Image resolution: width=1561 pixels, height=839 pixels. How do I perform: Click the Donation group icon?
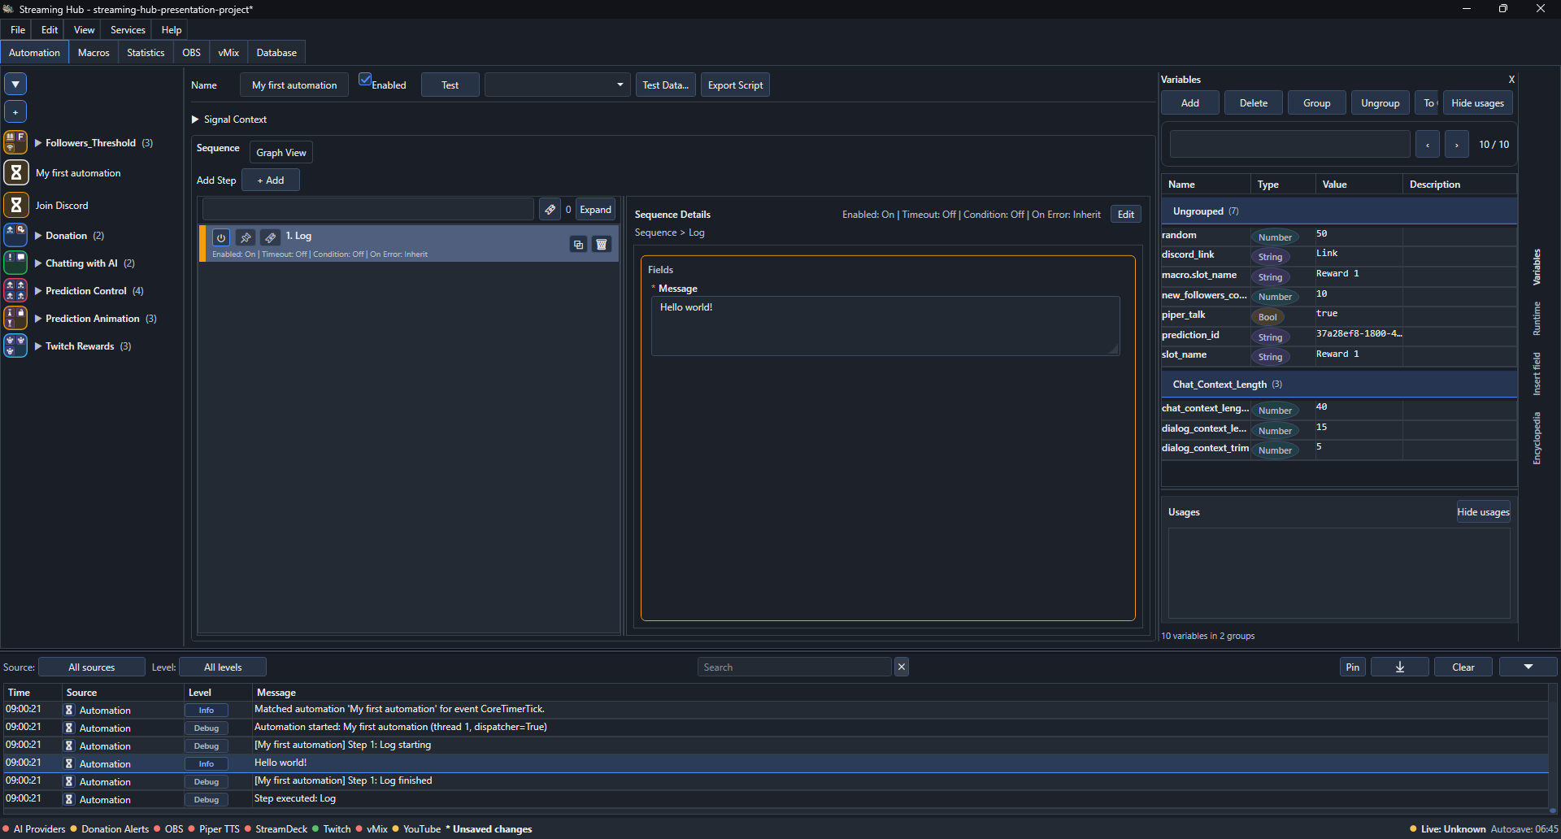click(15, 235)
